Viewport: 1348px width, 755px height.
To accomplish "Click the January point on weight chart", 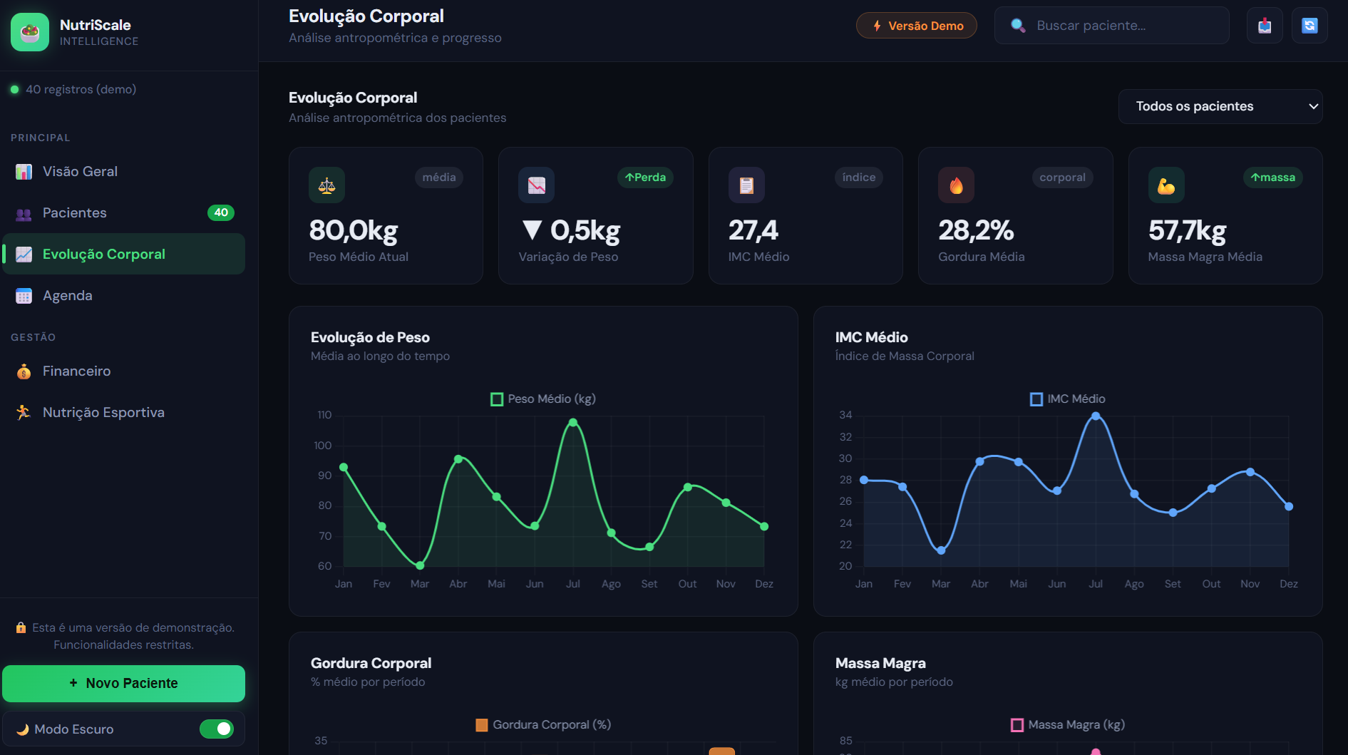I will coord(344,468).
